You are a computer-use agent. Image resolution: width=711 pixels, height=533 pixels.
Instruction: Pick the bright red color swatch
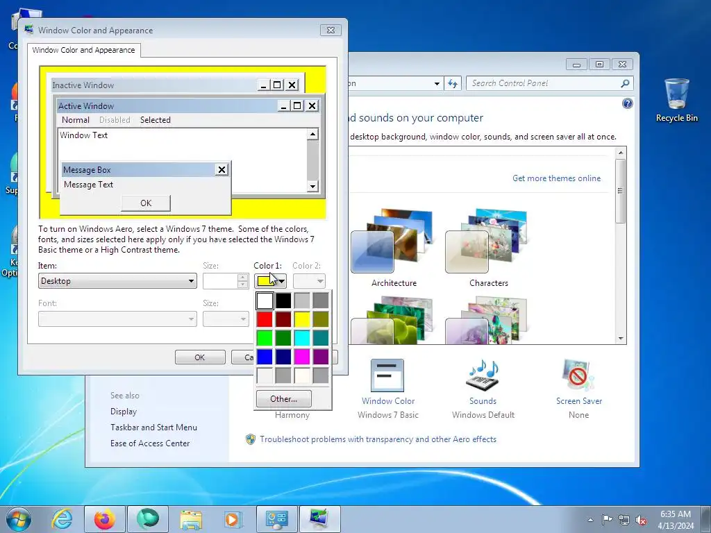(x=265, y=319)
